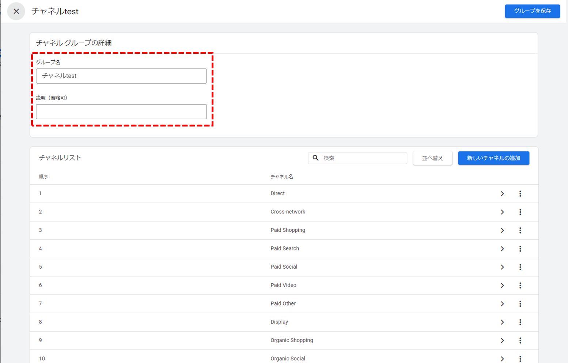Open three-dot menu for Paid Search
The image size is (568, 363).
[520, 249]
